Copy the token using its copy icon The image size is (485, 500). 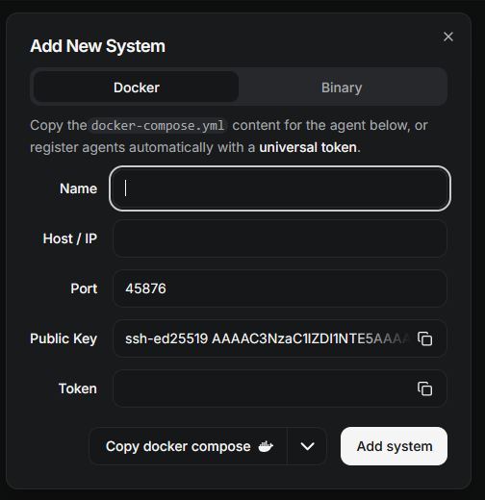click(425, 388)
